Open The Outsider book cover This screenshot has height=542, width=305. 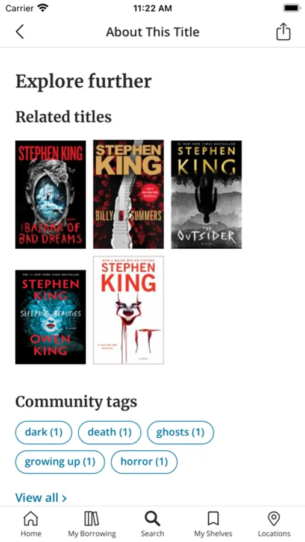tap(206, 195)
